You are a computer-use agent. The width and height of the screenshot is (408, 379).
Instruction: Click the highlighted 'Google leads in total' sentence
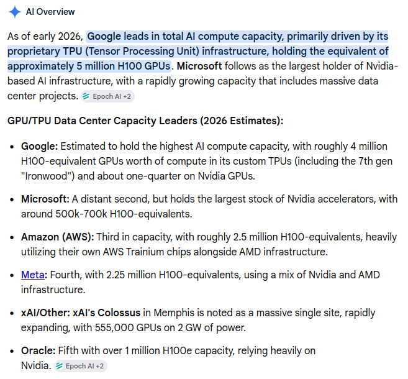(197, 52)
